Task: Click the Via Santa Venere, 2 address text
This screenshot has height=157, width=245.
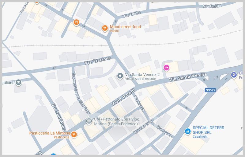Action: pyautogui.click(x=142, y=75)
